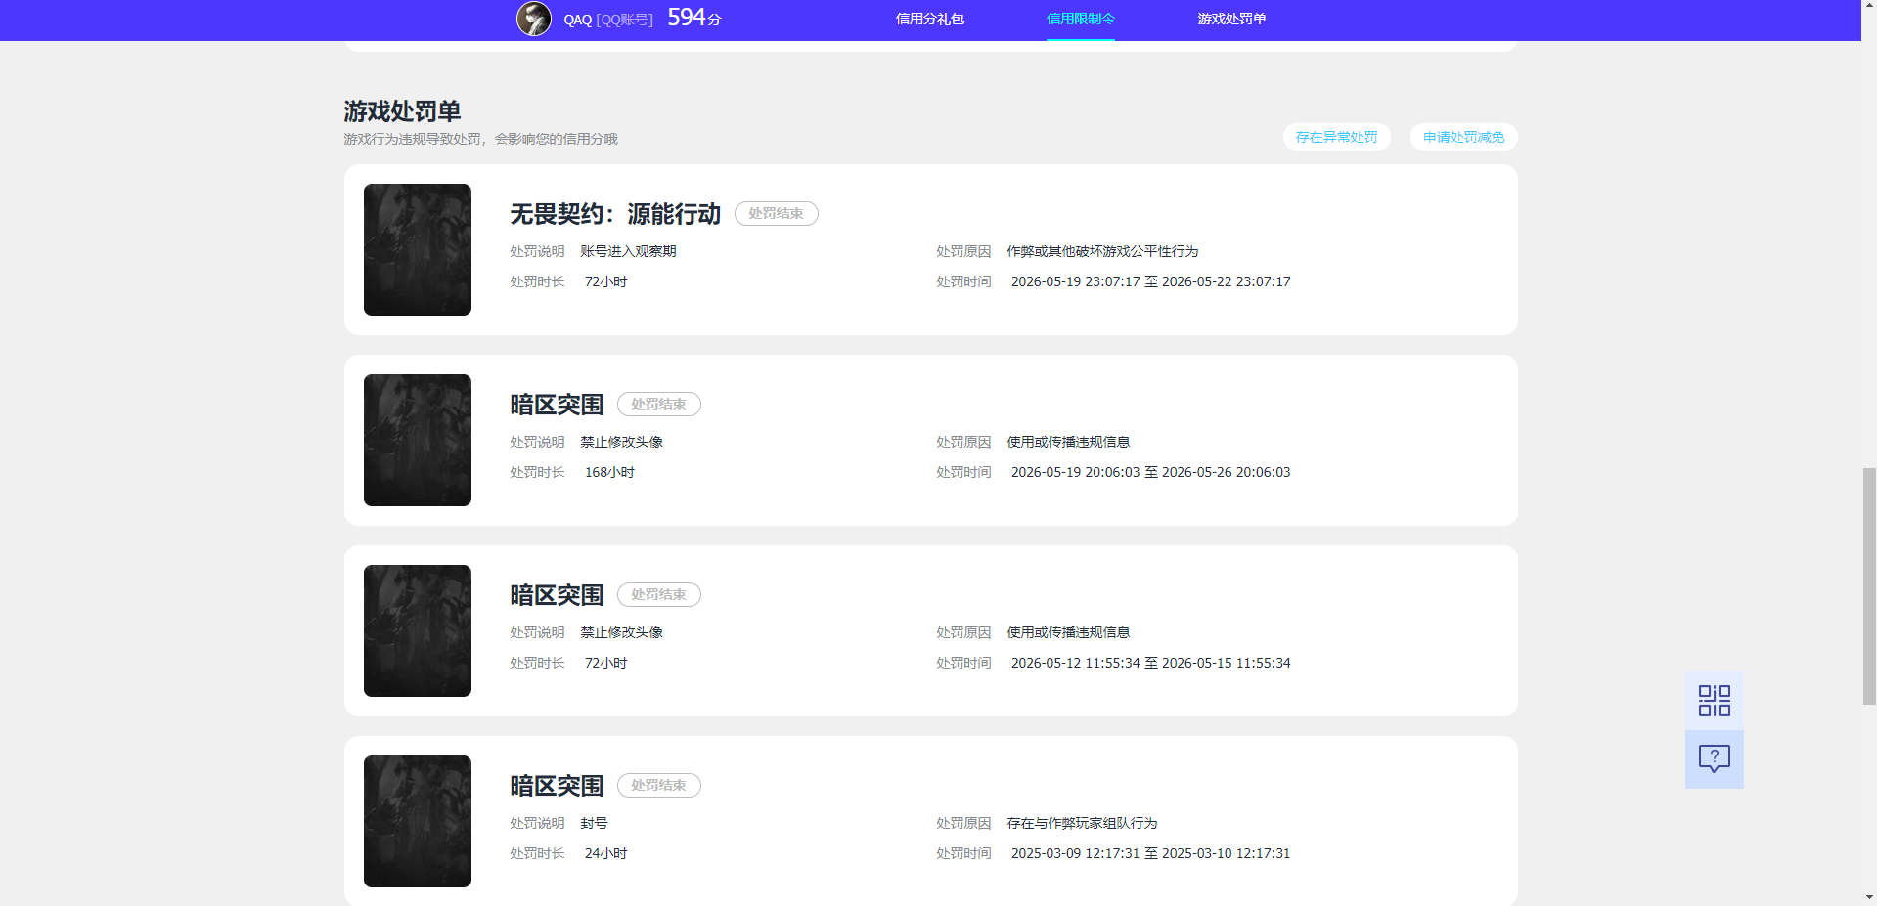The width and height of the screenshot is (1877, 906).
Task: Click 处罚结束 badge on 无畏契约 card
Action: (x=776, y=213)
